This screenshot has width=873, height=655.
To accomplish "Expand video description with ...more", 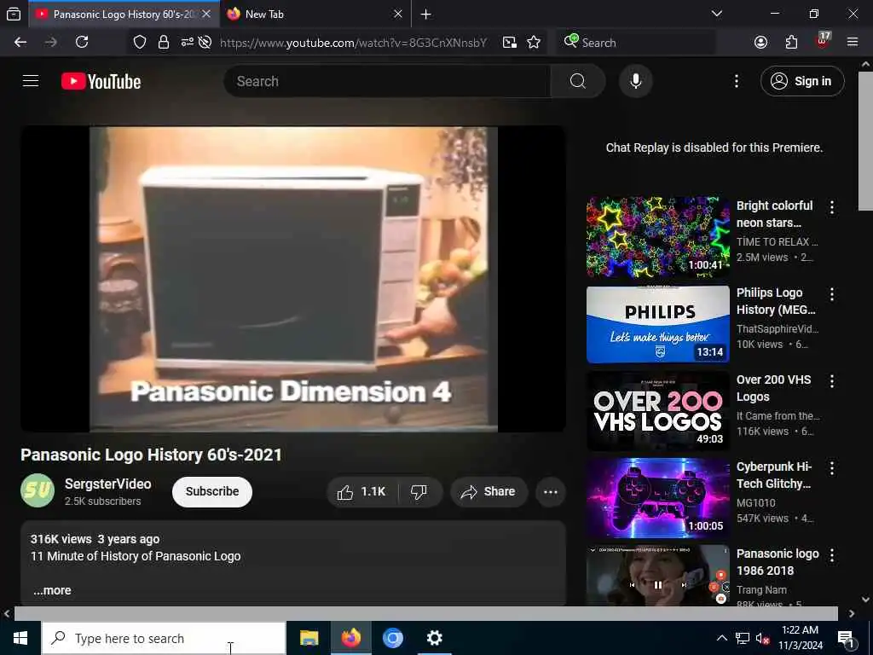I will [x=52, y=590].
